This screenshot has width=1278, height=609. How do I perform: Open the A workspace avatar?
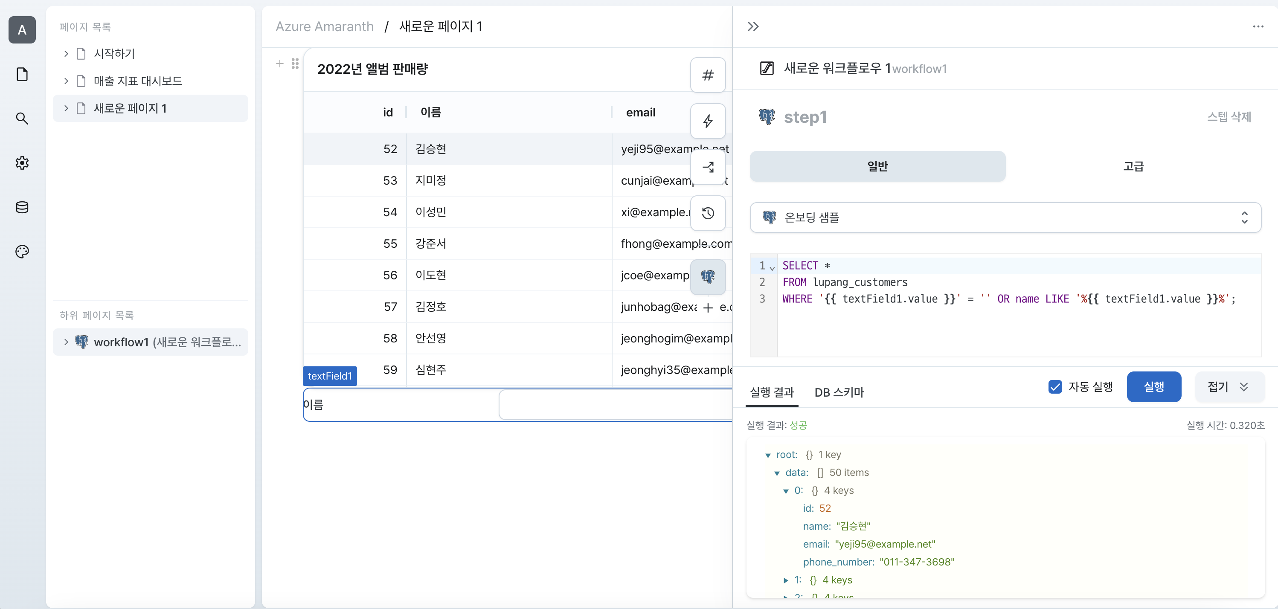(x=22, y=30)
